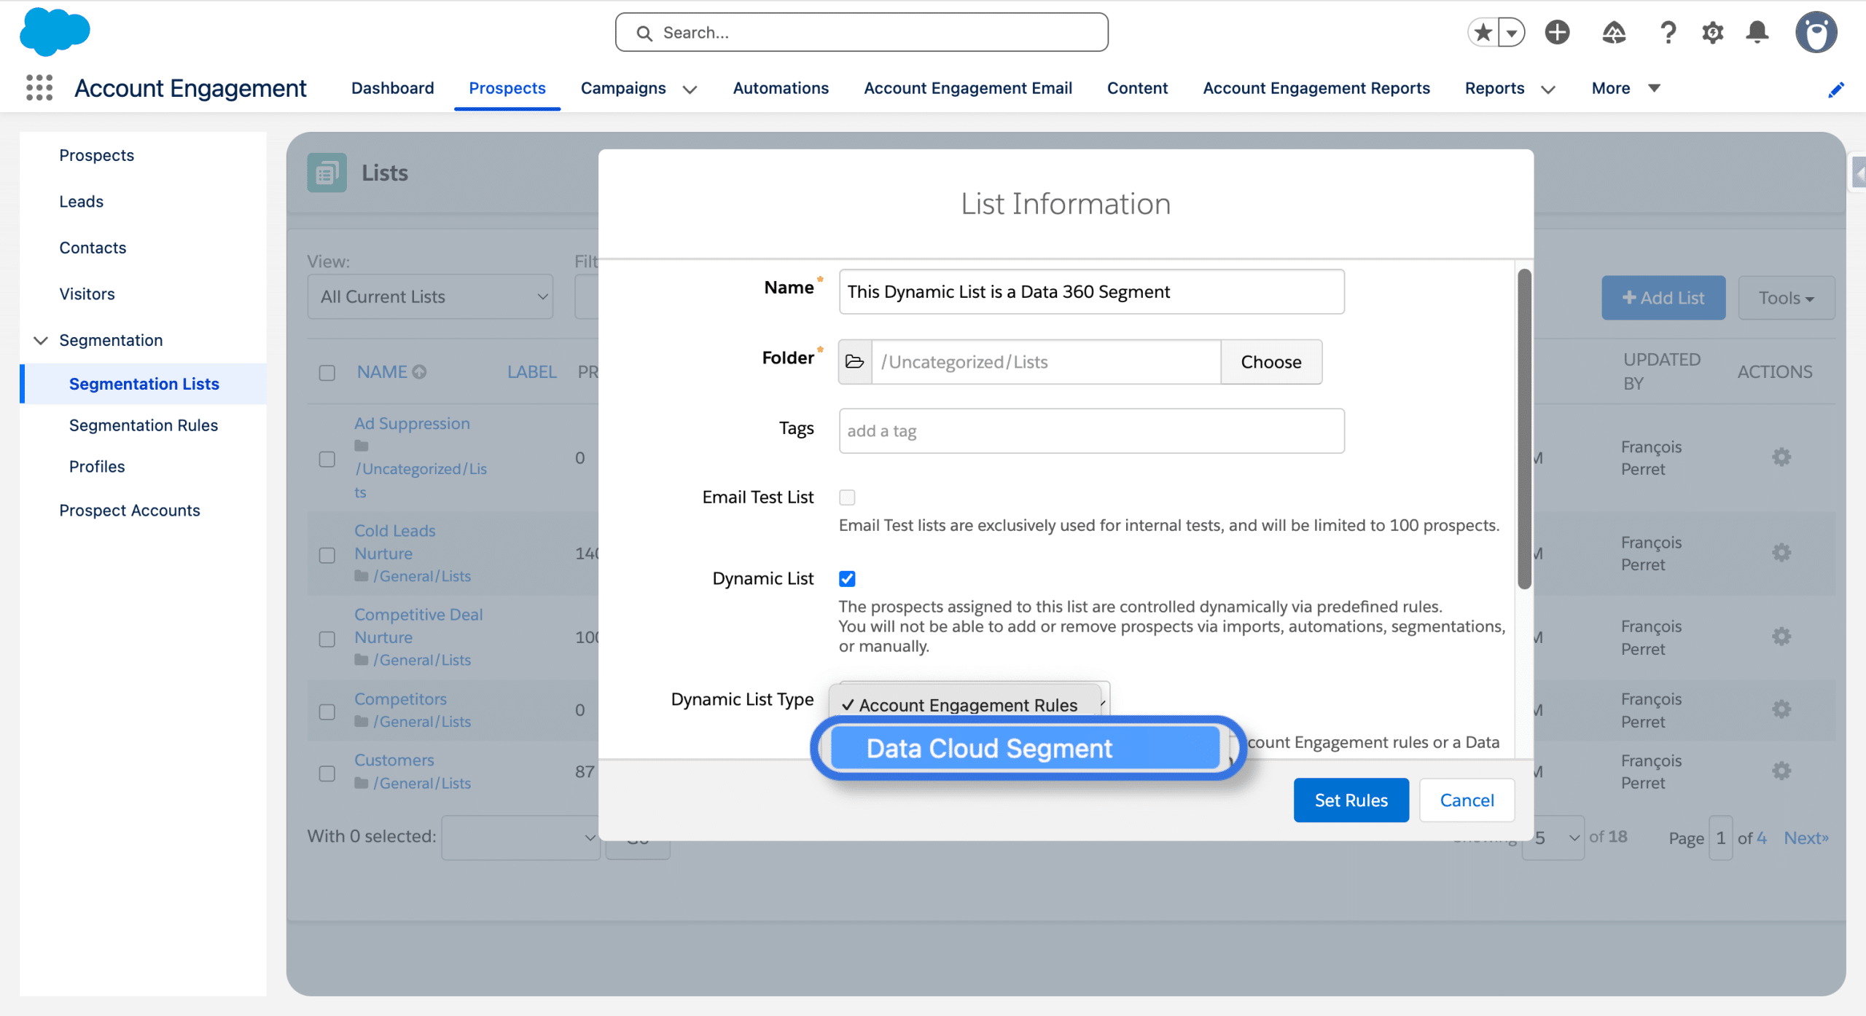Image resolution: width=1866 pixels, height=1016 pixels.
Task: Open the Help question mark icon
Action: tap(1667, 32)
